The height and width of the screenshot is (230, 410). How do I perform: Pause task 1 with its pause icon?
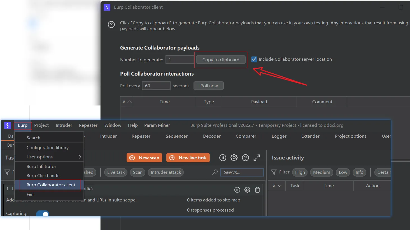point(237,190)
